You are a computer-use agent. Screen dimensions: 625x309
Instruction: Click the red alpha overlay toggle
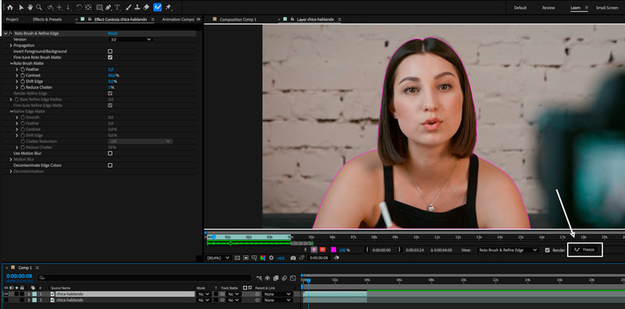coord(323,250)
